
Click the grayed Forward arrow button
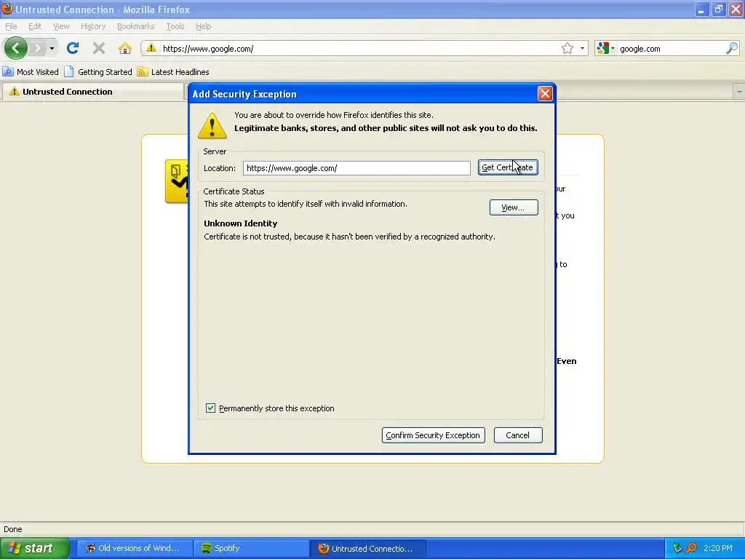coord(38,48)
